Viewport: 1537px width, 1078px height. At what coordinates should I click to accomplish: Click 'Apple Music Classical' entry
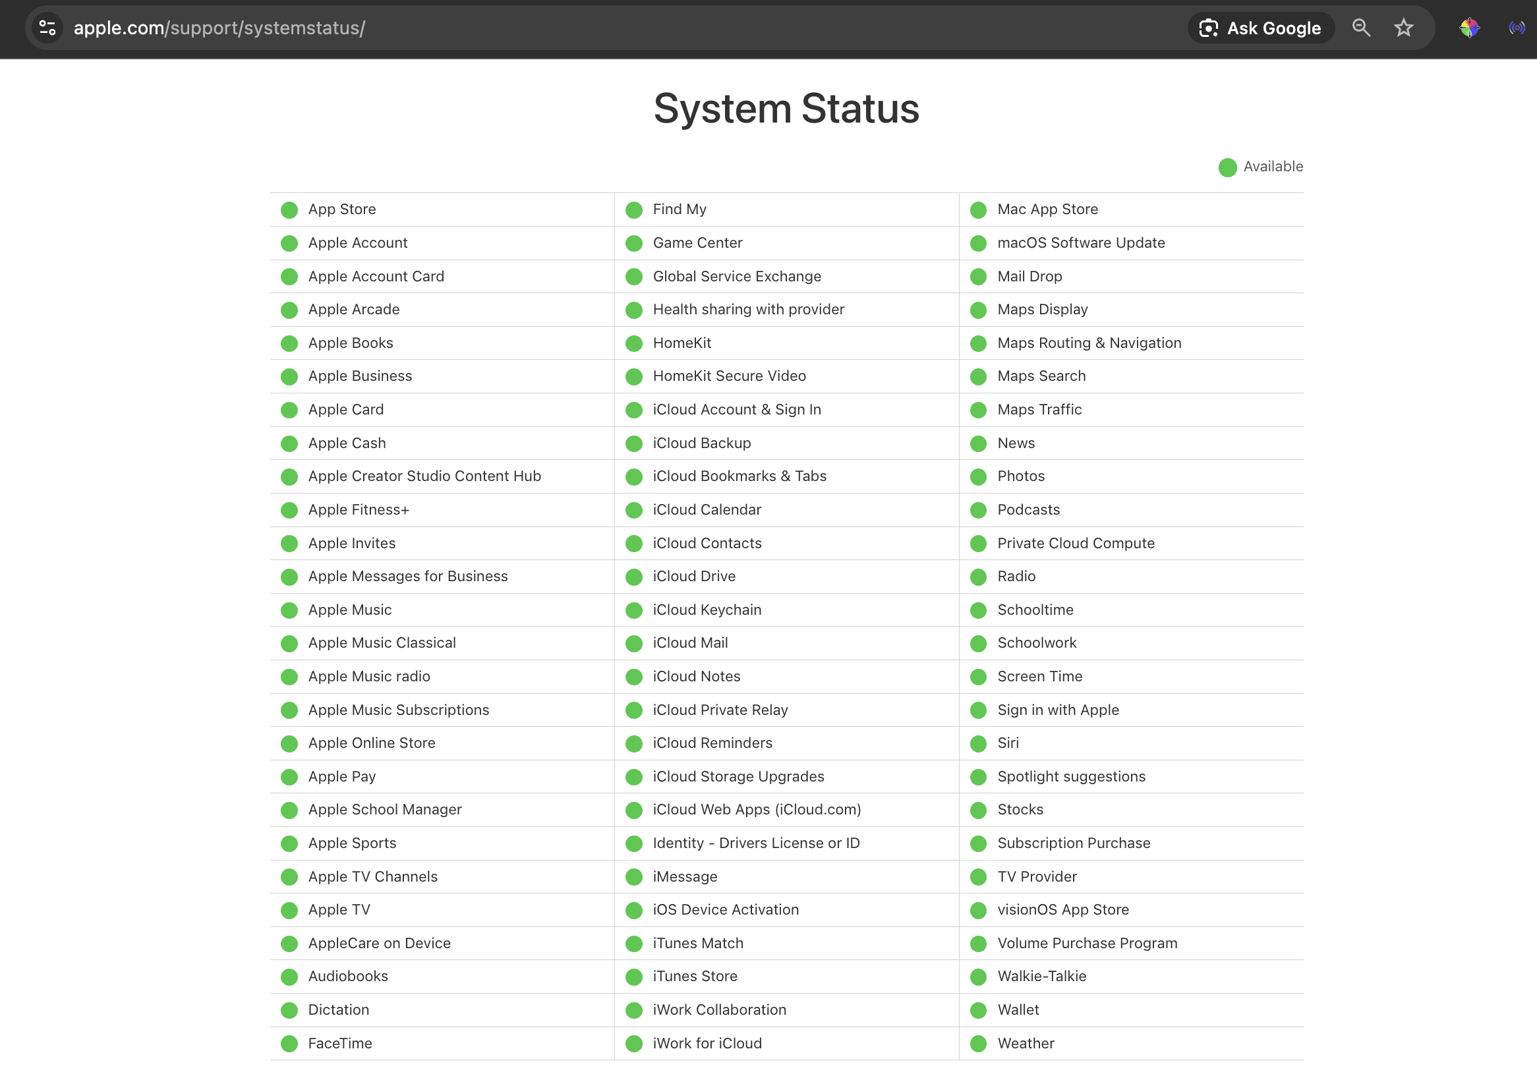pyautogui.click(x=382, y=643)
